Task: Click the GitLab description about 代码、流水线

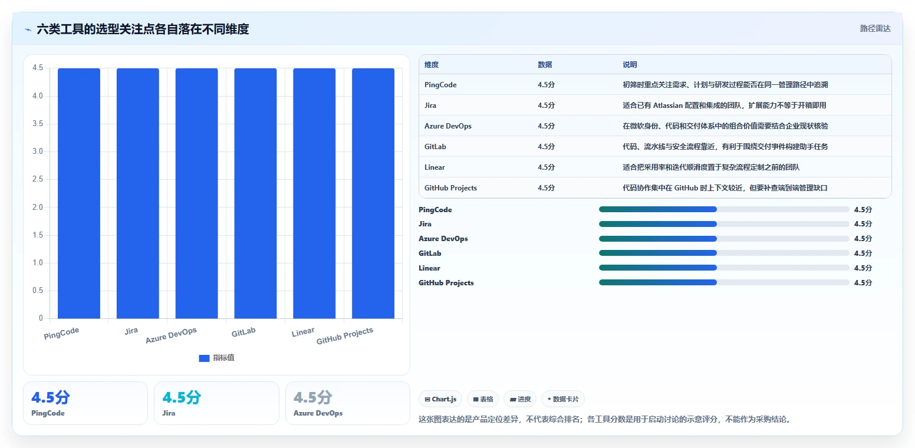Action: tap(725, 147)
